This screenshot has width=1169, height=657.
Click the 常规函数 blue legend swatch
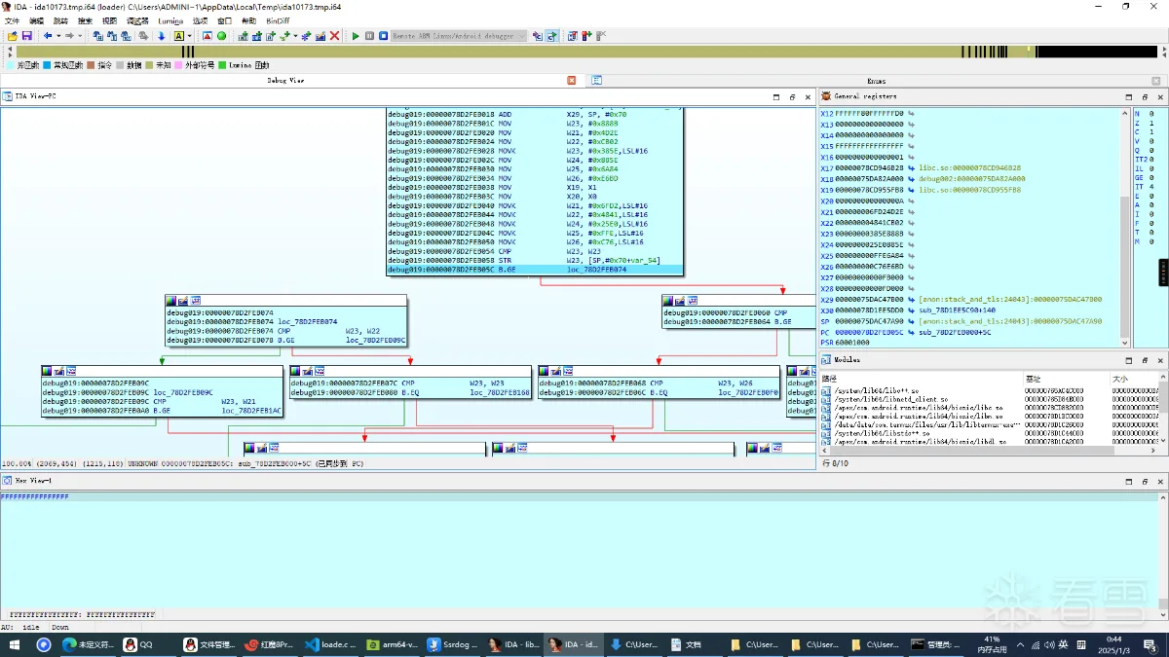[x=47, y=65]
